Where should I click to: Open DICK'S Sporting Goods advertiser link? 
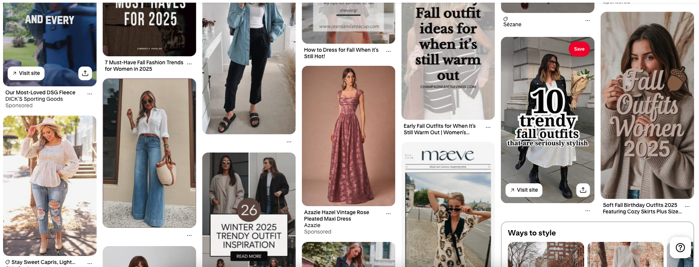[x=34, y=99]
